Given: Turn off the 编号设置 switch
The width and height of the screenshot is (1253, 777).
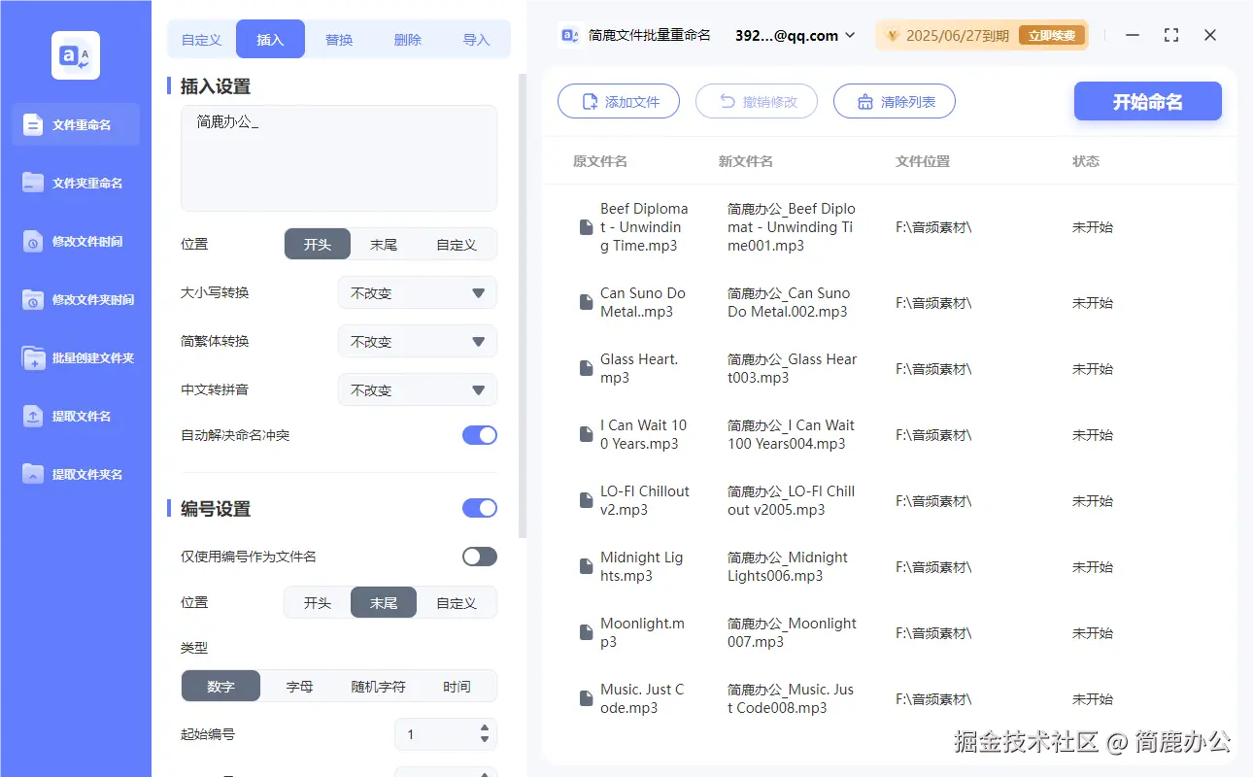Looking at the screenshot, I should pyautogui.click(x=479, y=507).
